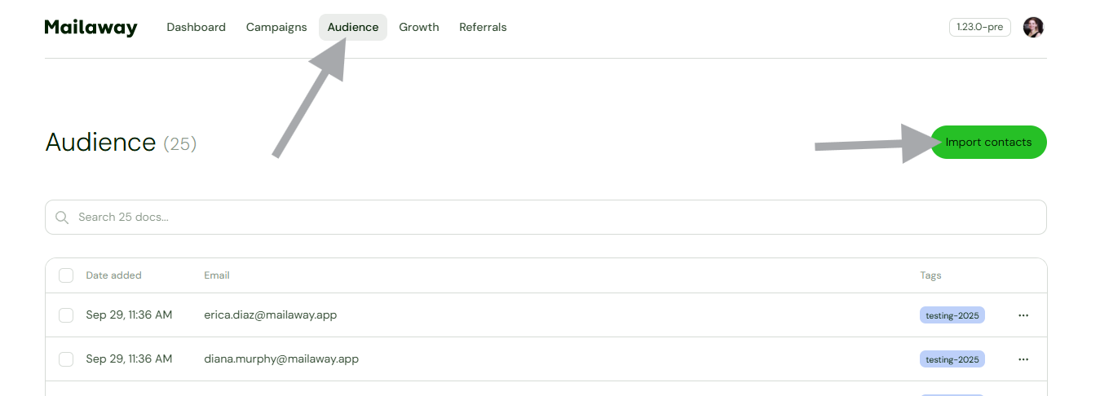Open more options for diana.murphy@mailaway.app
This screenshot has width=1100, height=396.
(x=1023, y=359)
